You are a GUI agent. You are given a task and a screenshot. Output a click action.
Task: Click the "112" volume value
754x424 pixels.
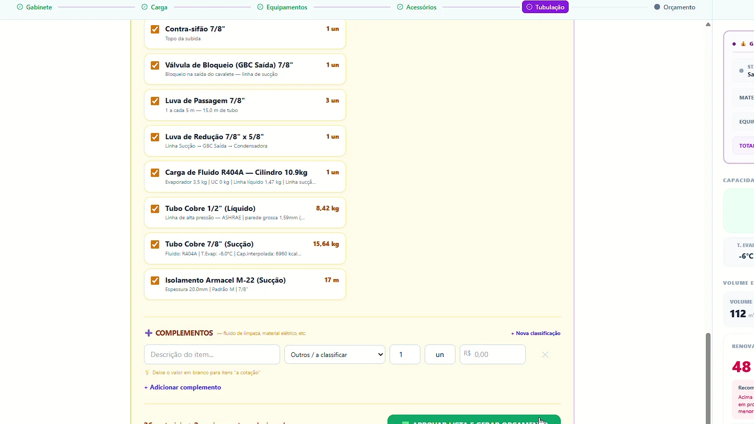[738, 314]
